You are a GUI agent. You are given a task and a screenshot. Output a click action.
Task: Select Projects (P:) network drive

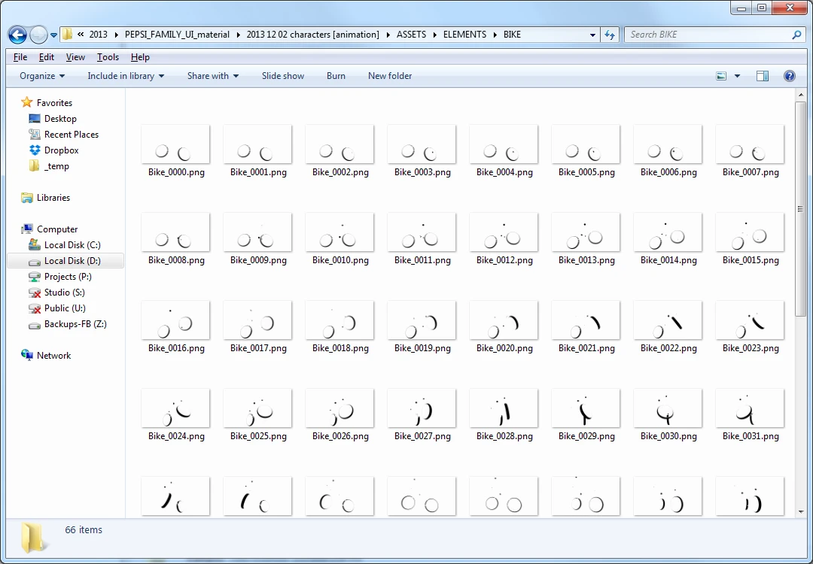pyautogui.click(x=60, y=277)
